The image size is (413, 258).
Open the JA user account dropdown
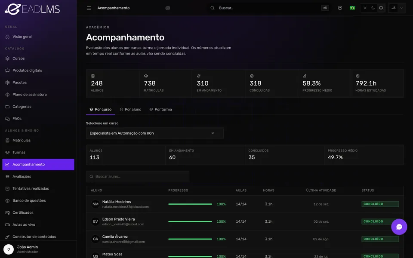click(x=397, y=8)
